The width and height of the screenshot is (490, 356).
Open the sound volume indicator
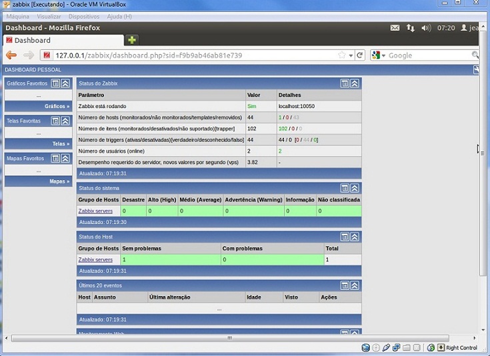coord(426,28)
